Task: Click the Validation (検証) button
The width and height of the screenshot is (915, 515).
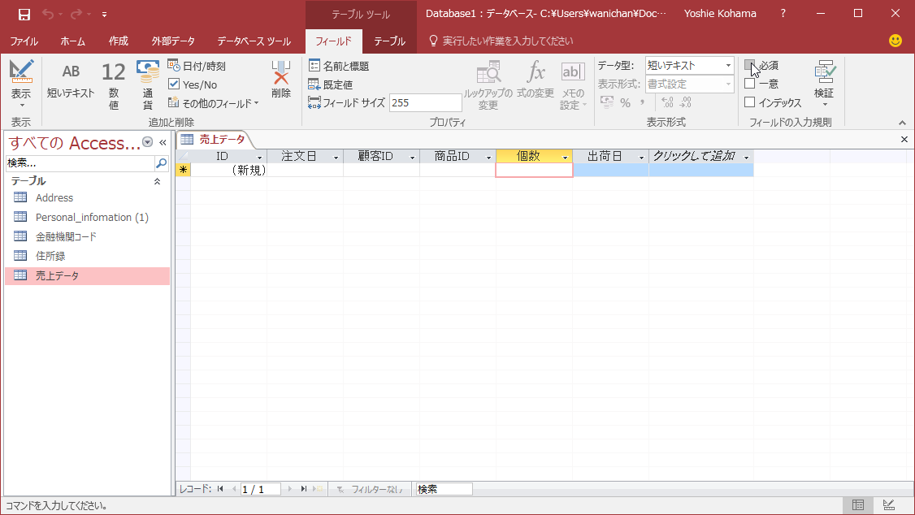Action: click(824, 84)
